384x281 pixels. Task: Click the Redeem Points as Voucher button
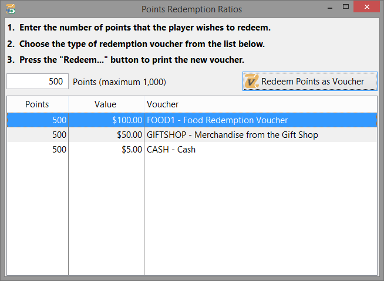click(x=310, y=82)
